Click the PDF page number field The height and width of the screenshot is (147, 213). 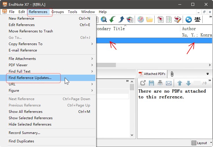click(197, 83)
